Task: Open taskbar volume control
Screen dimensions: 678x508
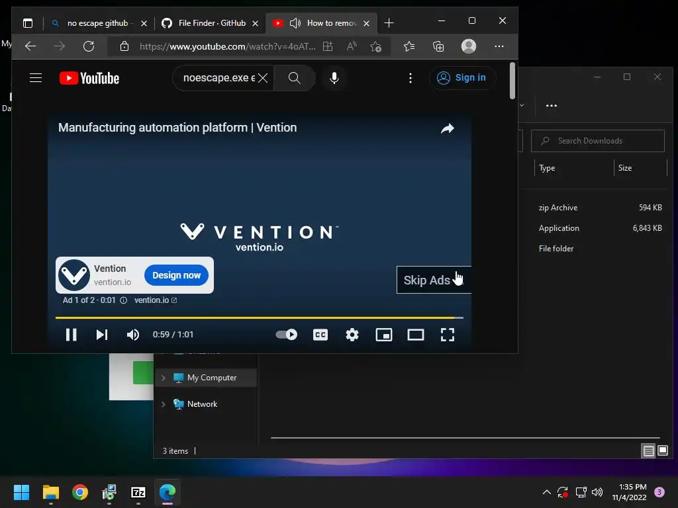Action: tap(597, 492)
